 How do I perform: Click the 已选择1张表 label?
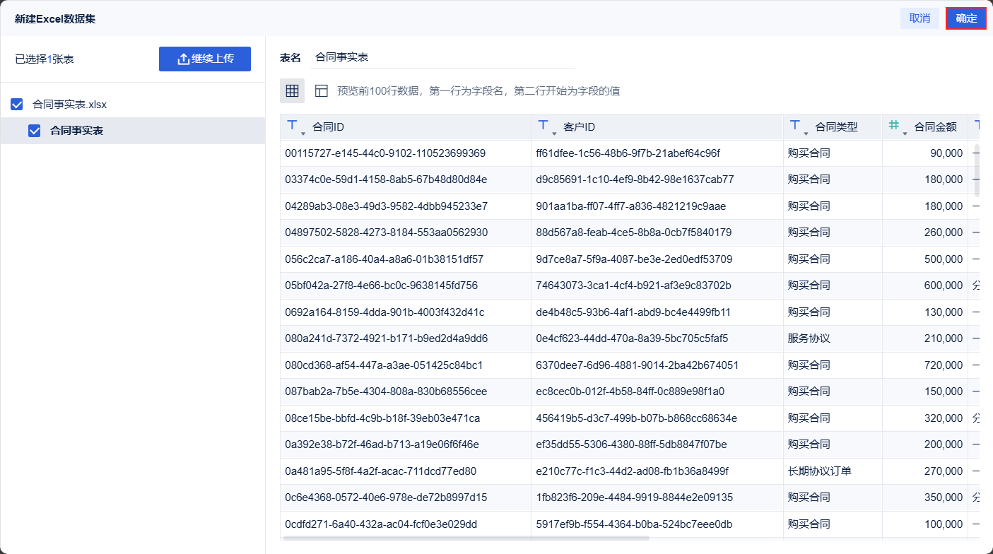pos(45,59)
